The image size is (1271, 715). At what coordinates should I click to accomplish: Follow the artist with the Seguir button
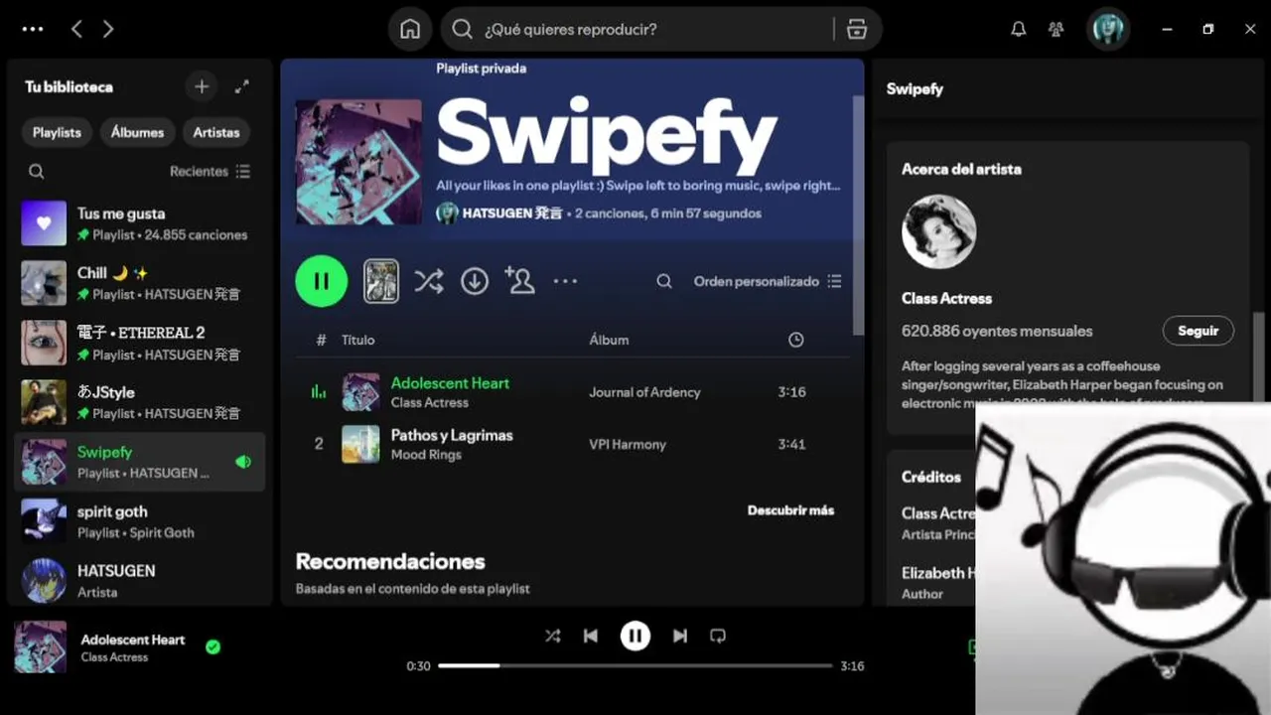(1198, 331)
